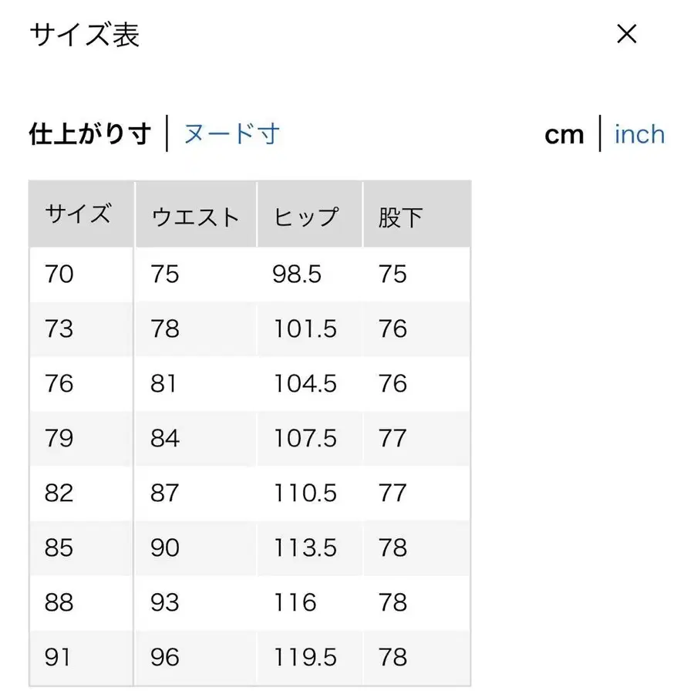
Task: Switch units to cm
Action: (x=565, y=134)
